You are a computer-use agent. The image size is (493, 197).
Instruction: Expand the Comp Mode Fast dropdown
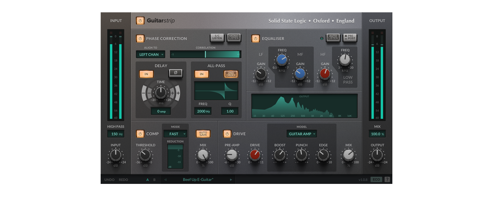(175, 134)
